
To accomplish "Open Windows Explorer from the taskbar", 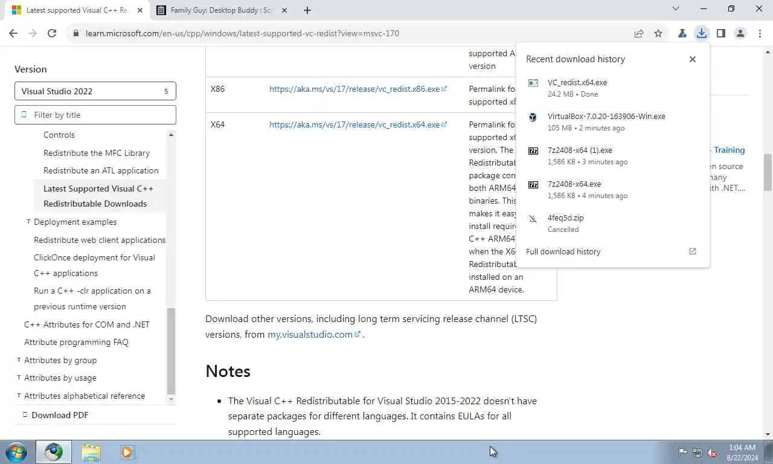I will tap(91, 452).
